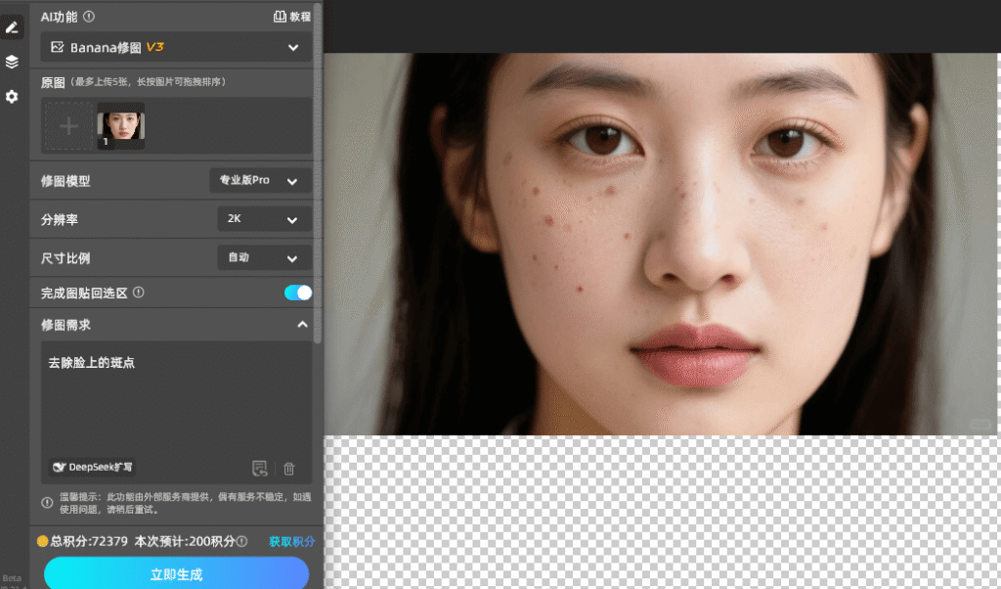Select the pencil edit icon in sidebar
The image size is (1001, 589).
[12, 26]
